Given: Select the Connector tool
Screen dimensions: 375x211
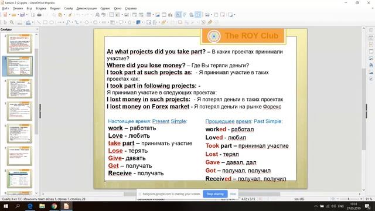Looking at the screenshot, I should pyautogui.click(x=77, y=22).
